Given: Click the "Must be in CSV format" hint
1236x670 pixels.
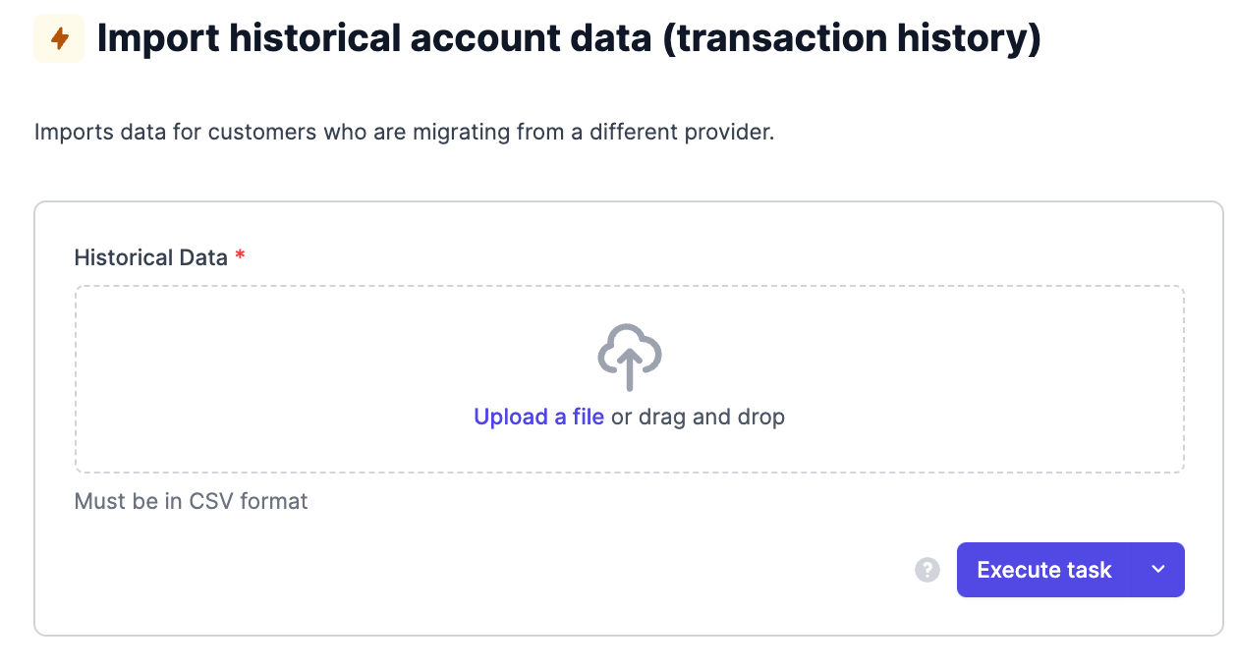Looking at the screenshot, I should 192,501.
